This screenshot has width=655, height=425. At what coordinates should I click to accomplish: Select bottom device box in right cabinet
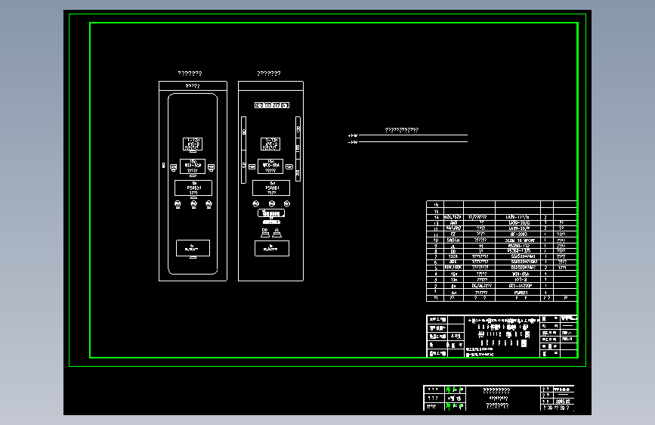[x=272, y=248]
